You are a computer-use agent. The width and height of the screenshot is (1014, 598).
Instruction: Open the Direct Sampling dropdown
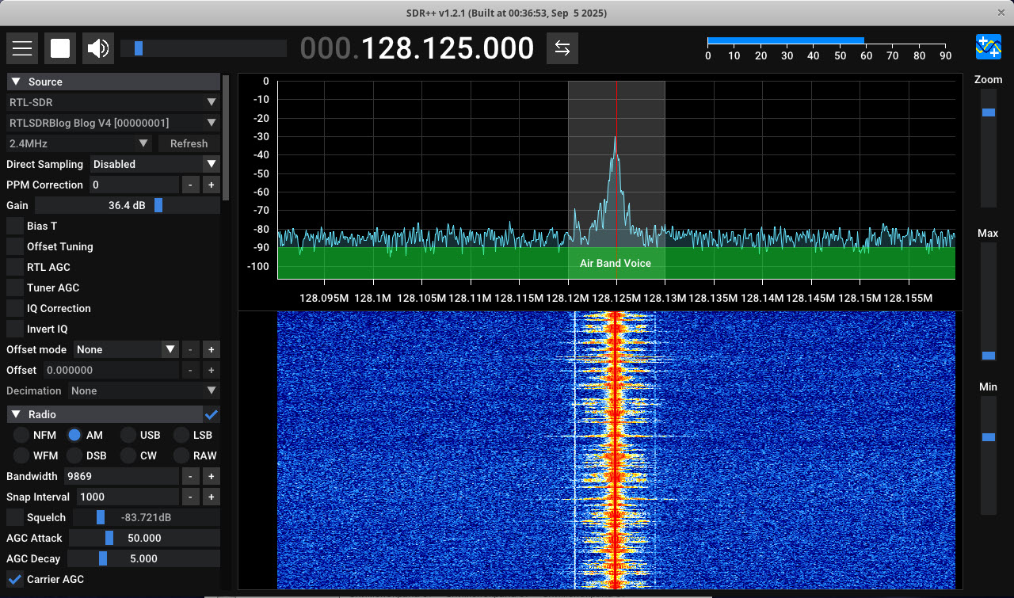(x=154, y=164)
